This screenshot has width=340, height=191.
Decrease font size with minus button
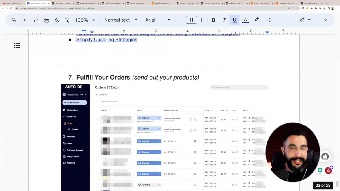point(180,20)
